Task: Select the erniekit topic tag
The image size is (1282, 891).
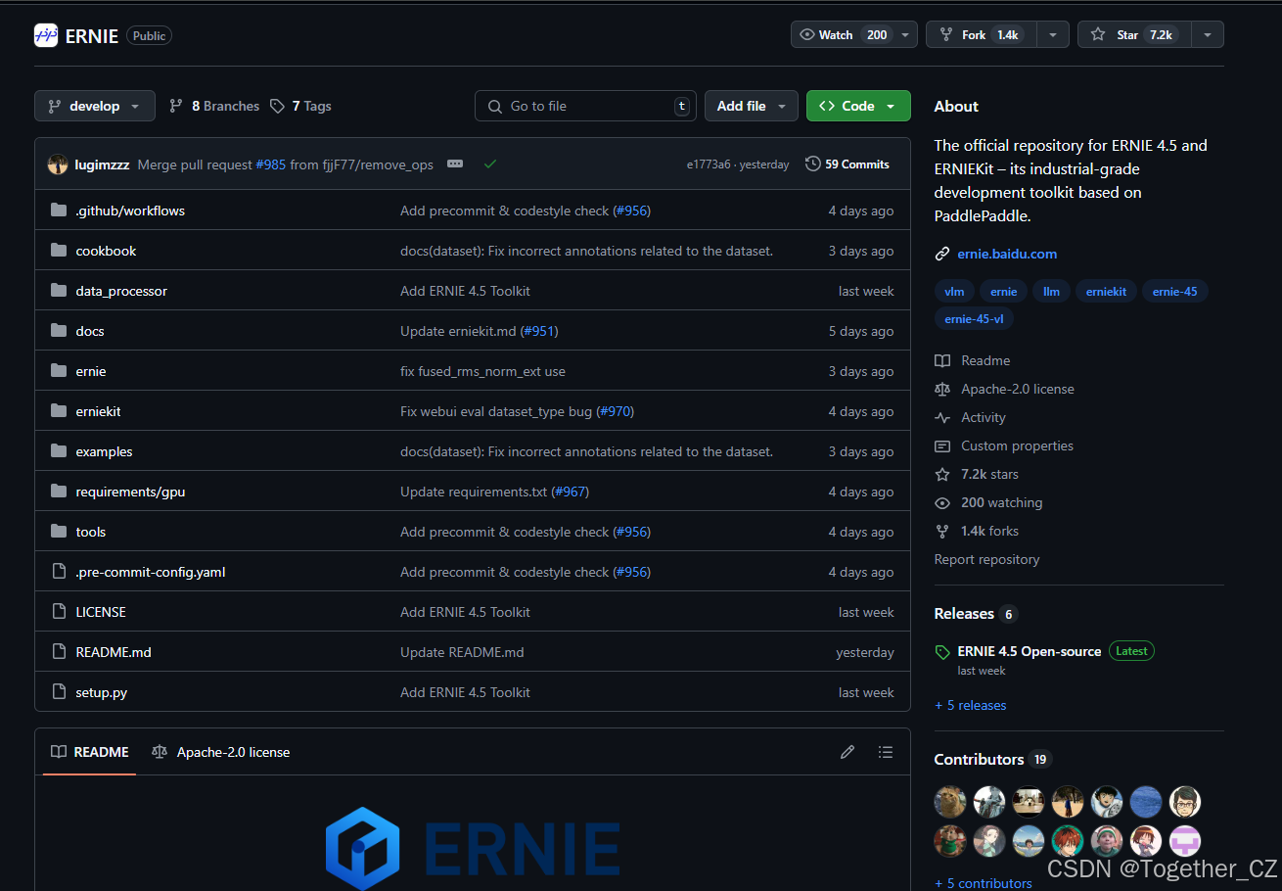Action: coord(1106,291)
